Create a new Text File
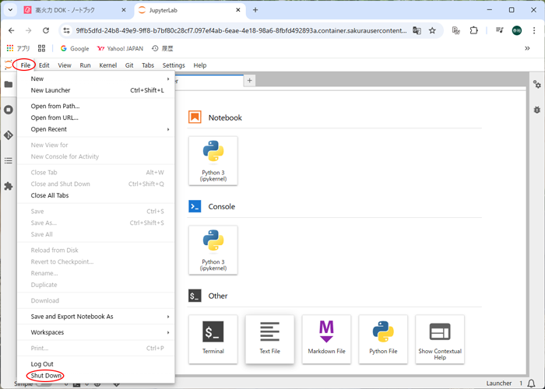The width and height of the screenshot is (545, 389). [x=269, y=339]
